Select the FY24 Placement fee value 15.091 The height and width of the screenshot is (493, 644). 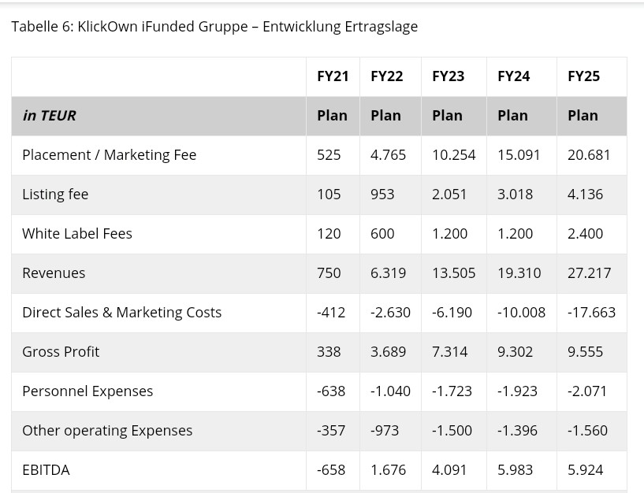(x=519, y=155)
